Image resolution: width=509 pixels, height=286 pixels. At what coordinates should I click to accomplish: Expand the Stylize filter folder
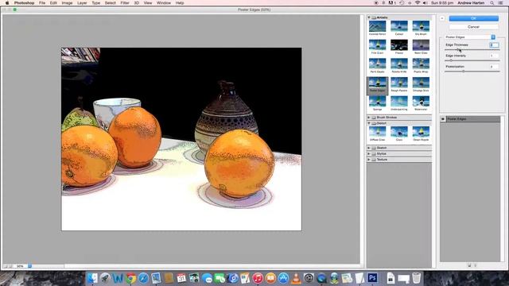pos(369,153)
